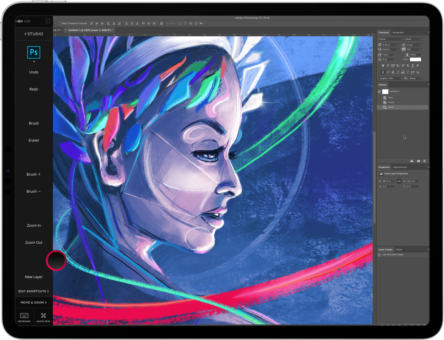
Task: Click the Faux Bold style icon
Action: click(383, 65)
